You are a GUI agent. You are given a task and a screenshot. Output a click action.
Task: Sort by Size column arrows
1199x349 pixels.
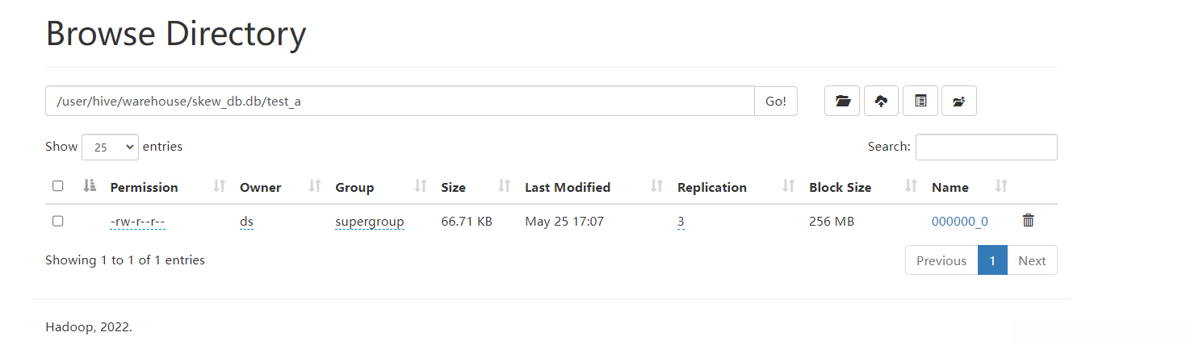pos(505,187)
